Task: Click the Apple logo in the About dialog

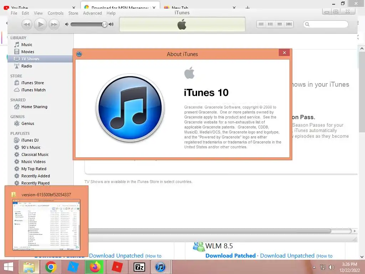Action: pyautogui.click(x=189, y=73)
